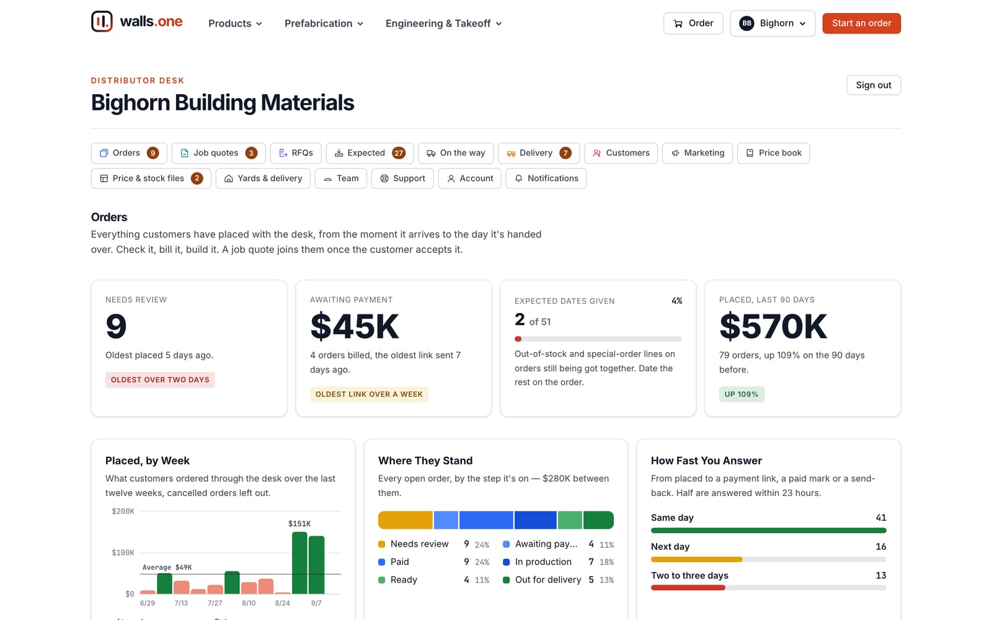Click the Out for delivery legend entry
The height and width of the screenshot is (620, 992).
[x=558, y=580]
